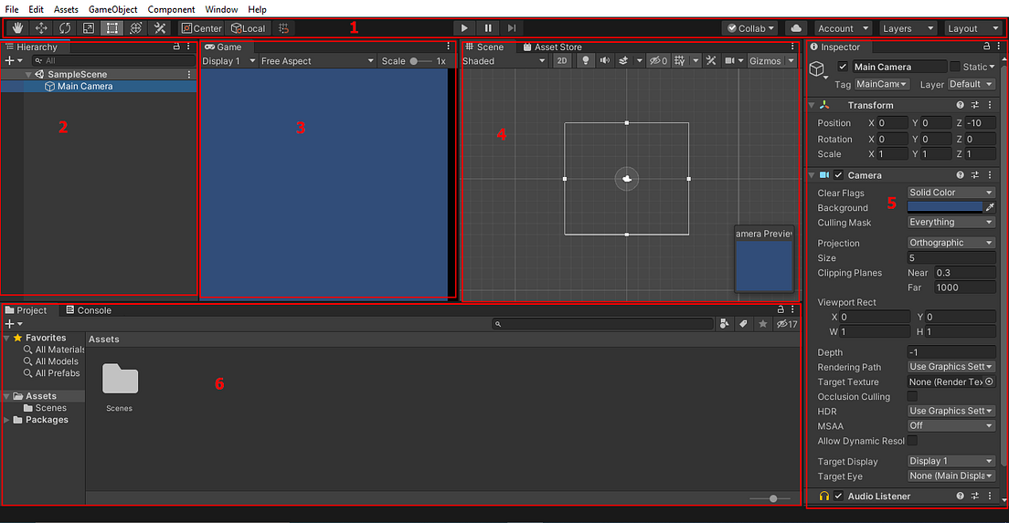Open Scene component tools icon
This screenshot has height=523, width=1009.
711,60
